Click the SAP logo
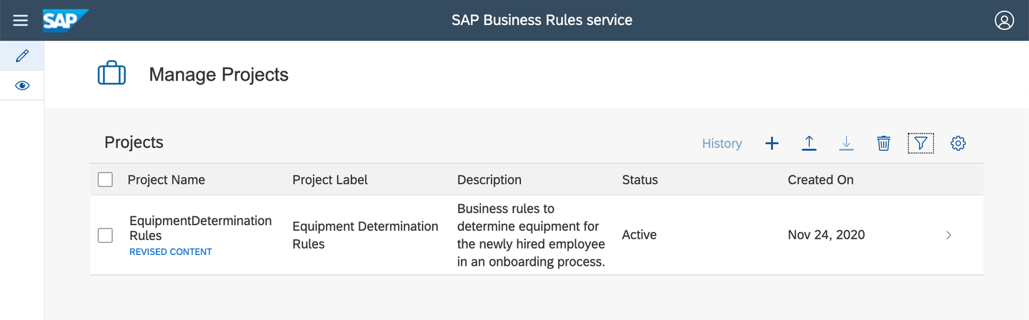 pos(65,20)
